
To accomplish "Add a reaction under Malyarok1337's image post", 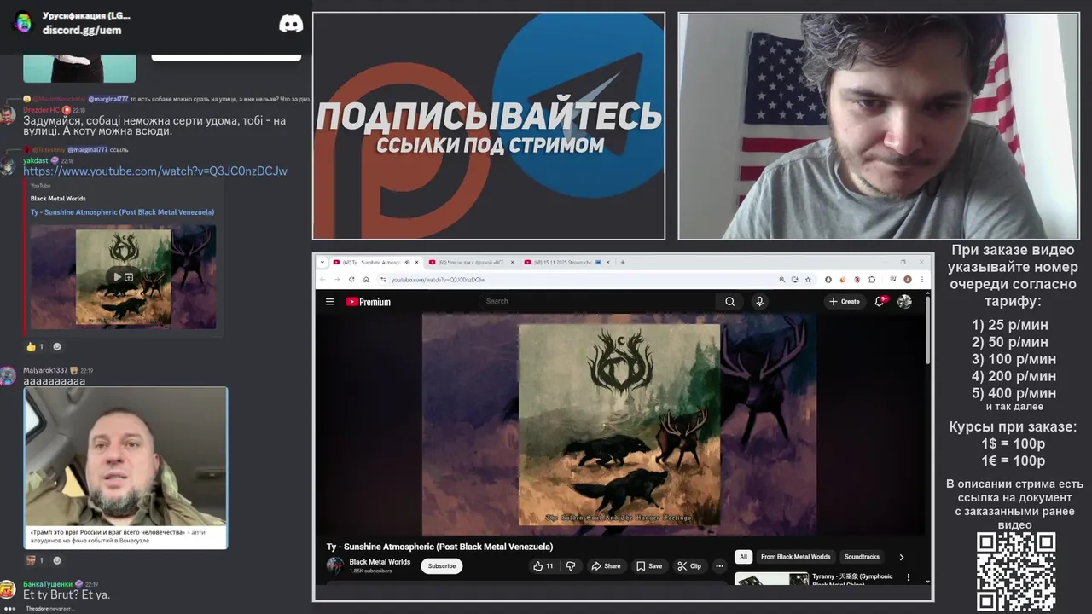I will [x=57, y=560].
